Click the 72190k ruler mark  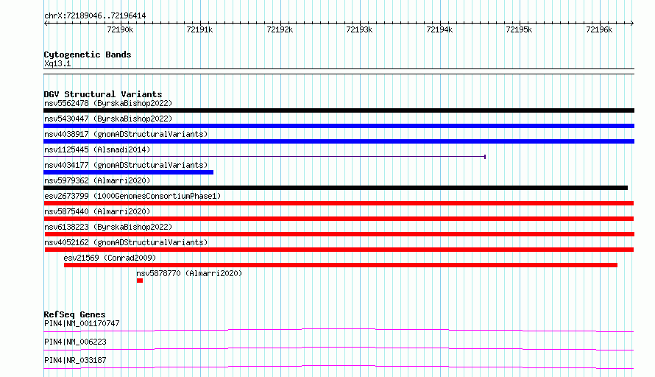point(120,29)
